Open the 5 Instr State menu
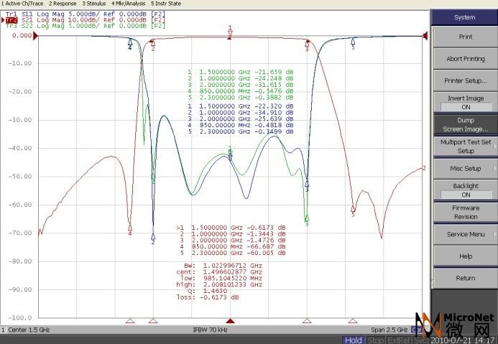 click(x=166, y=4)
